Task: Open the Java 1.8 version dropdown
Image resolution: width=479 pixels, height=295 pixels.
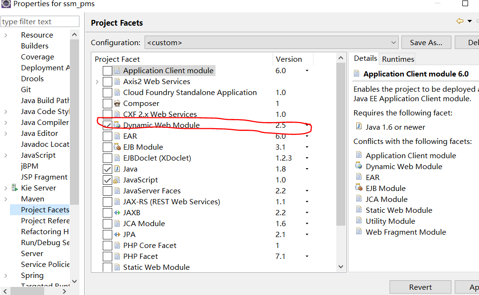Action: [307, 169]
